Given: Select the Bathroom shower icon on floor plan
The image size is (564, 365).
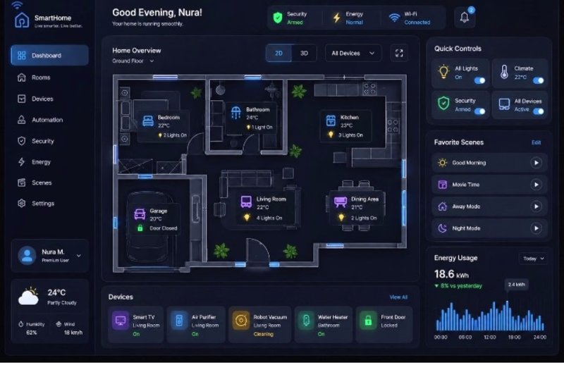Looking at the screenshot, I should 235,113.
